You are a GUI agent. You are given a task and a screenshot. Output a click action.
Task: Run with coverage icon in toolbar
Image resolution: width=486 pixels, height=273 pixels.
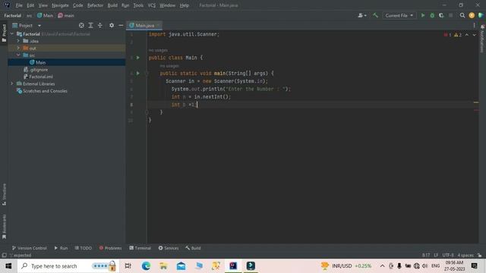[441, 15]
